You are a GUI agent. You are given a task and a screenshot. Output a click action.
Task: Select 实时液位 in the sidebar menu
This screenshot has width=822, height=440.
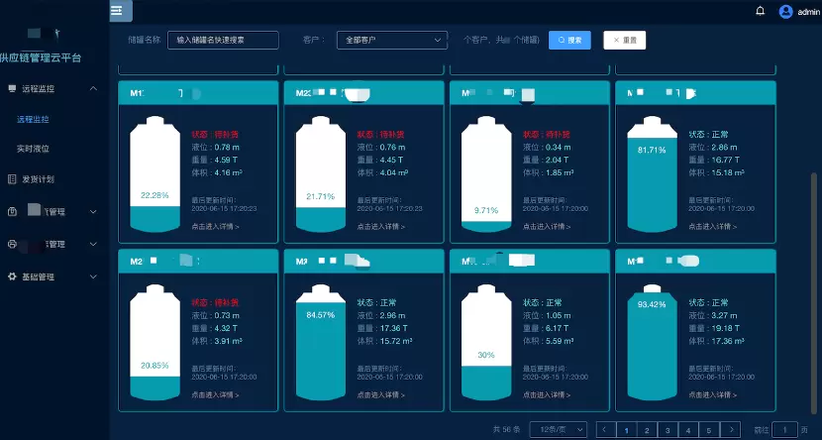(x=33, y=148)
